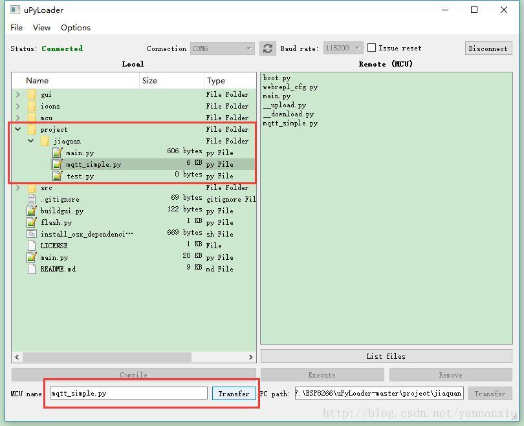This screenshot has width=524, height=426.
Task: Click the uPyLoader app icon in title bar
Action: click(x=15, y=10)
